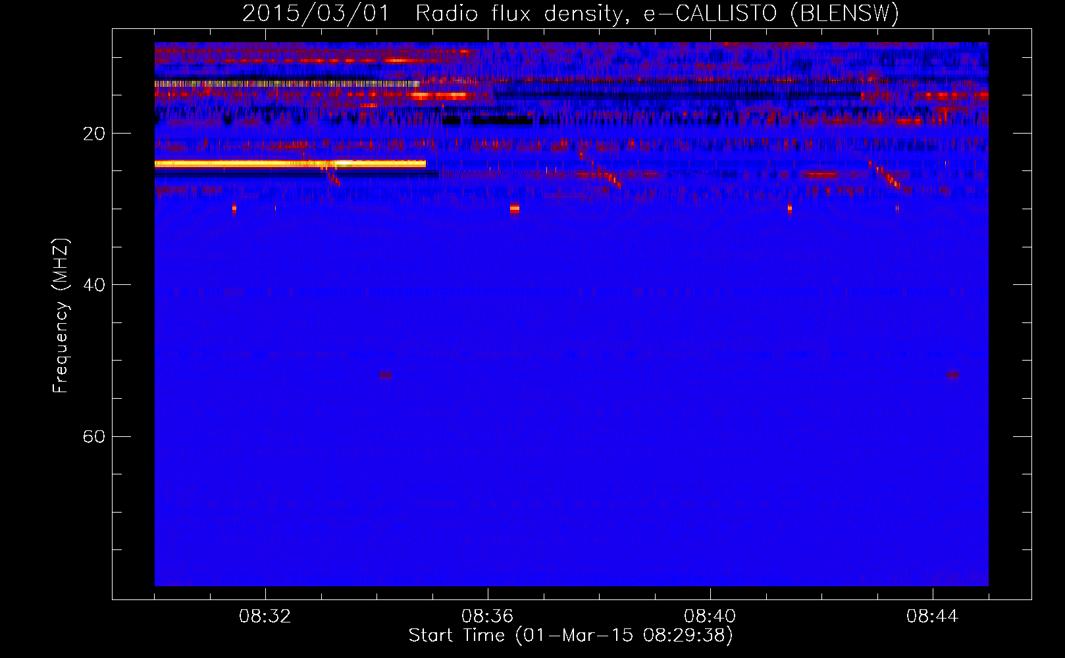Click the black dropout bar near 18 MHz at 08:36
This screenshot has height=658, width=1065.
502,120
